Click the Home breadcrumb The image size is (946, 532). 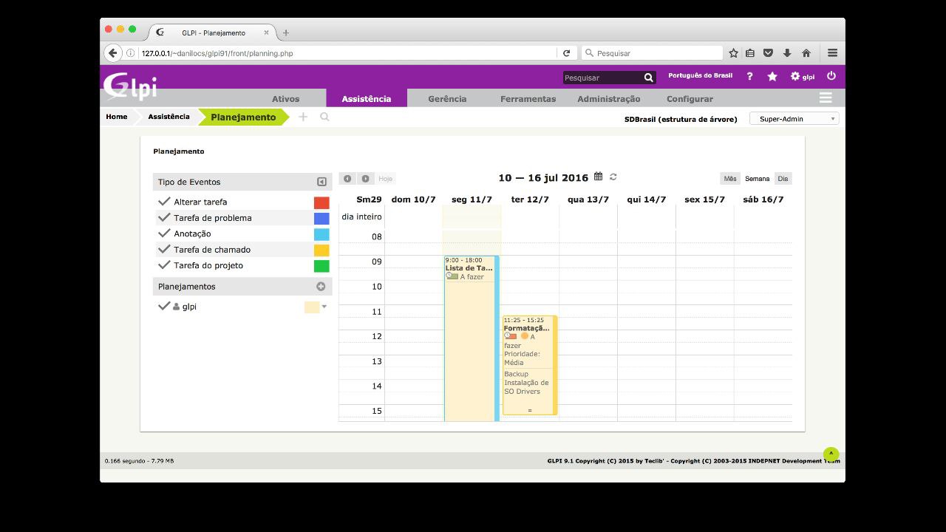tap(117, 117)
